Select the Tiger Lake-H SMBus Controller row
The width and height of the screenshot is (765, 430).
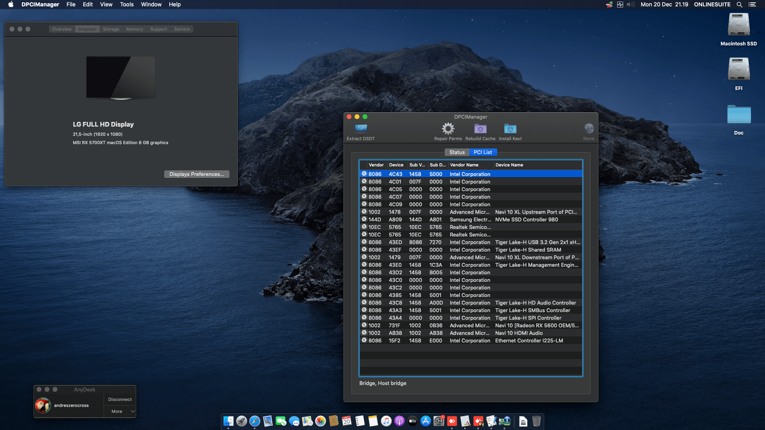(x=471, y=310)
